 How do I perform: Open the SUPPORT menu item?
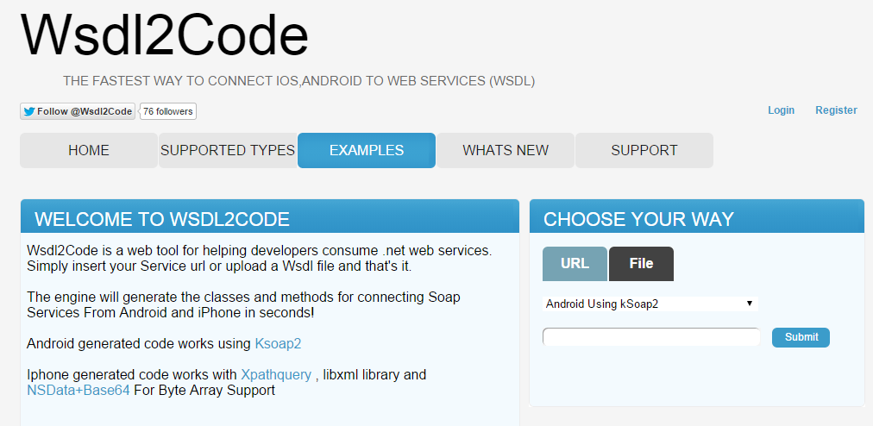644,150
